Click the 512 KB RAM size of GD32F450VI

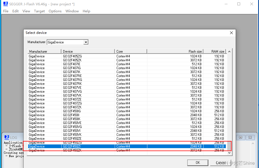[219, 131]
